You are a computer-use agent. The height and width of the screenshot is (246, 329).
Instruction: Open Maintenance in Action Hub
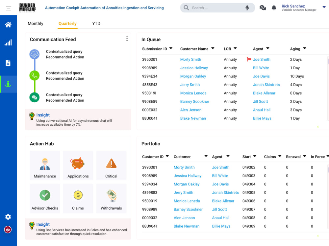click(45, 165)
